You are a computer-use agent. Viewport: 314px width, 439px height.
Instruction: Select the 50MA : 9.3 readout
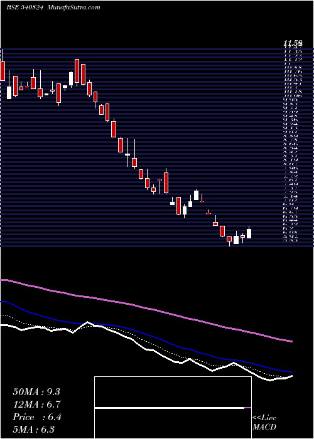(36, 392)
